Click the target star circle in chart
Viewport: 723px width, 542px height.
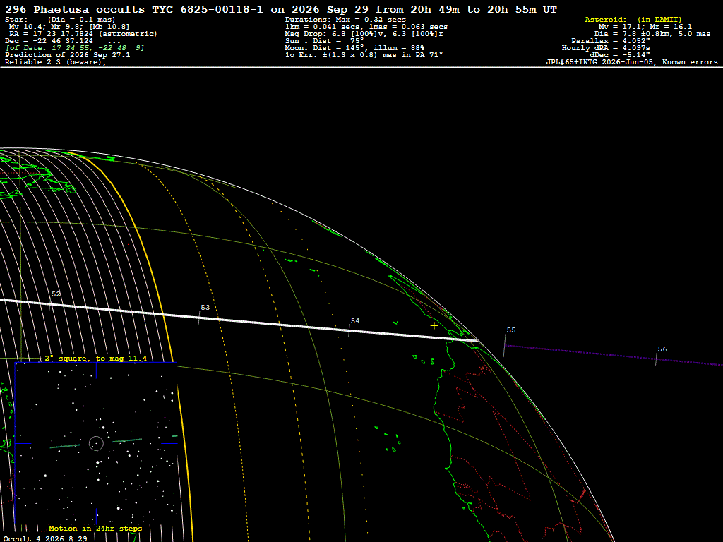[x=96, y=443]
